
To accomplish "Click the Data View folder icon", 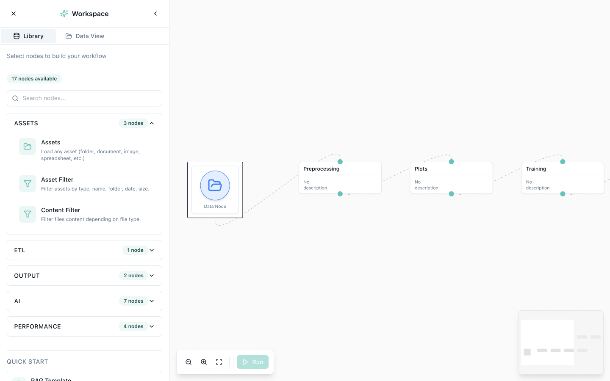I will pyautogui.click(x=69, y=36).
